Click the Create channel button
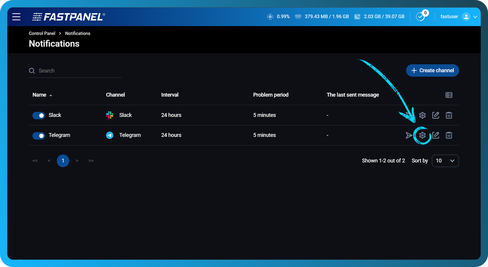This screenshot has width=488, height=267. pos(432,71)
